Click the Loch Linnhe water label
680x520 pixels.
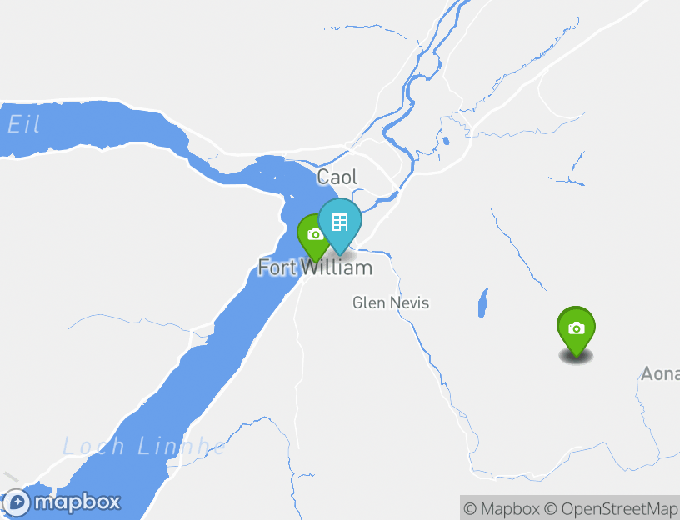144,447
